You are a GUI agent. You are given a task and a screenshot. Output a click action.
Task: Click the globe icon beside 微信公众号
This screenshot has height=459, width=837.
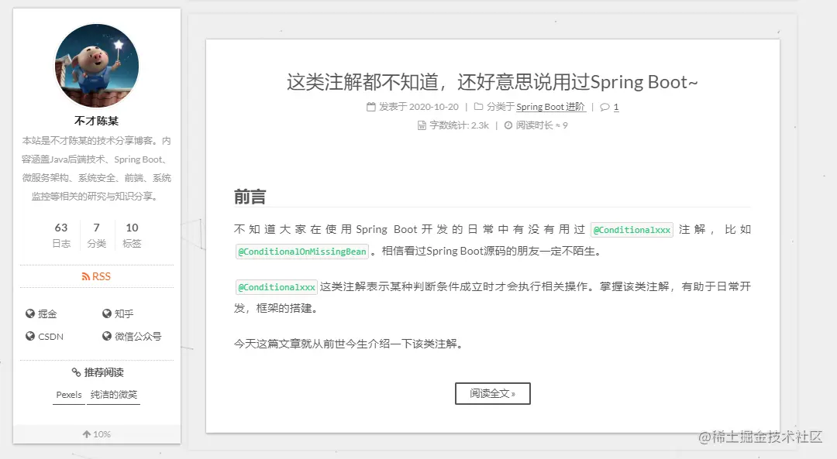[x=107, y=336]
